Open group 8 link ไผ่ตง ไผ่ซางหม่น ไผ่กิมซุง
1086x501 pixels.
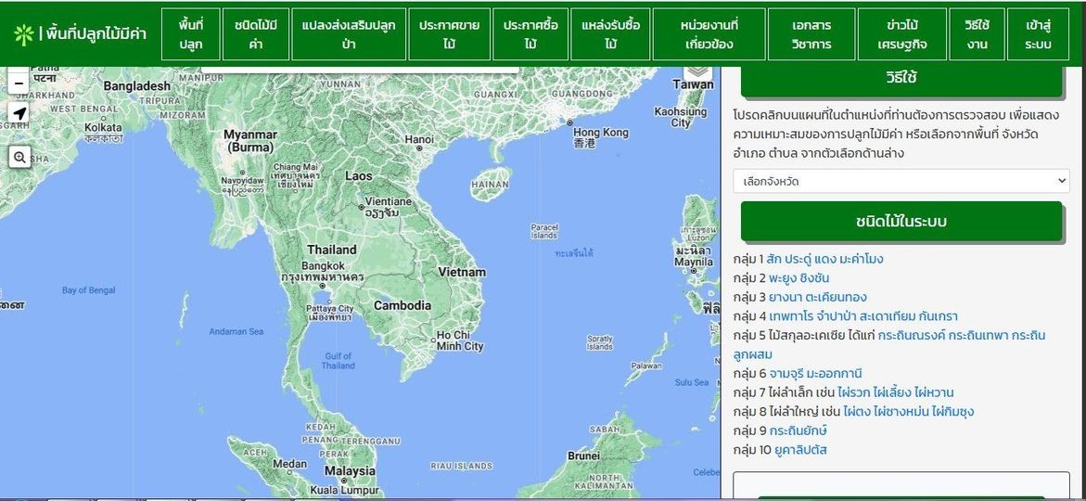pyautogui.click(x=908, y=412)
